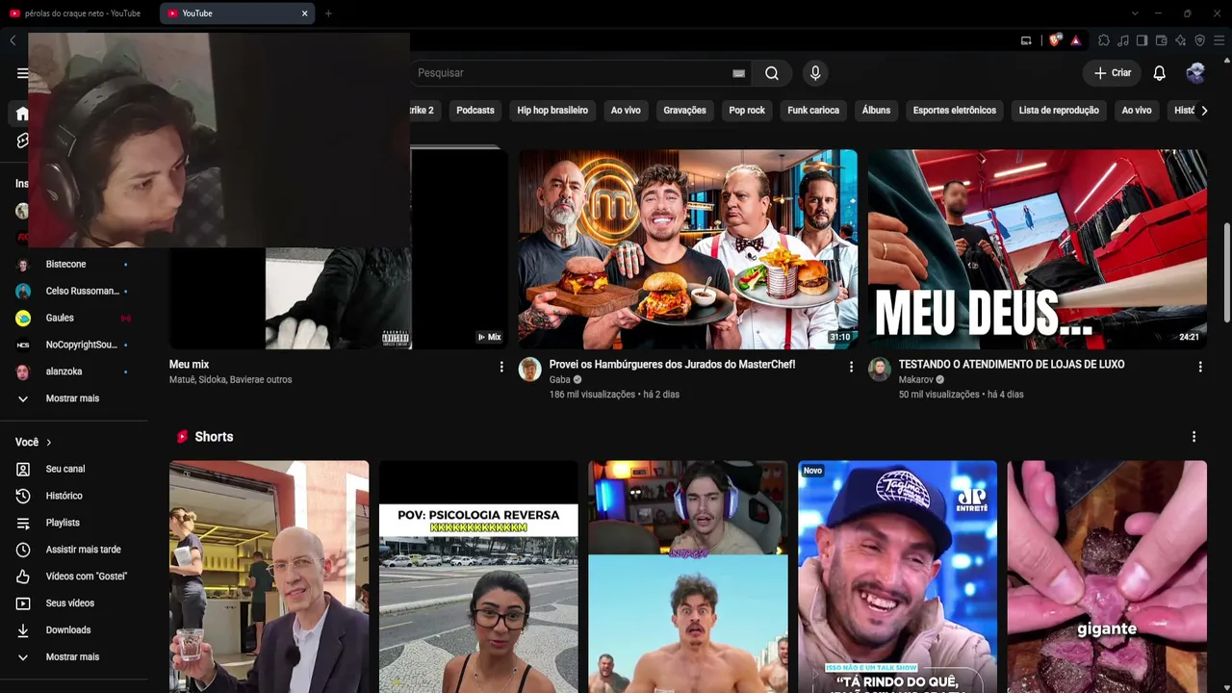The height and width of the screenshot is (693, 1232).
Task: Open the browser tab search dropdown
Action: coord(1135,13)
